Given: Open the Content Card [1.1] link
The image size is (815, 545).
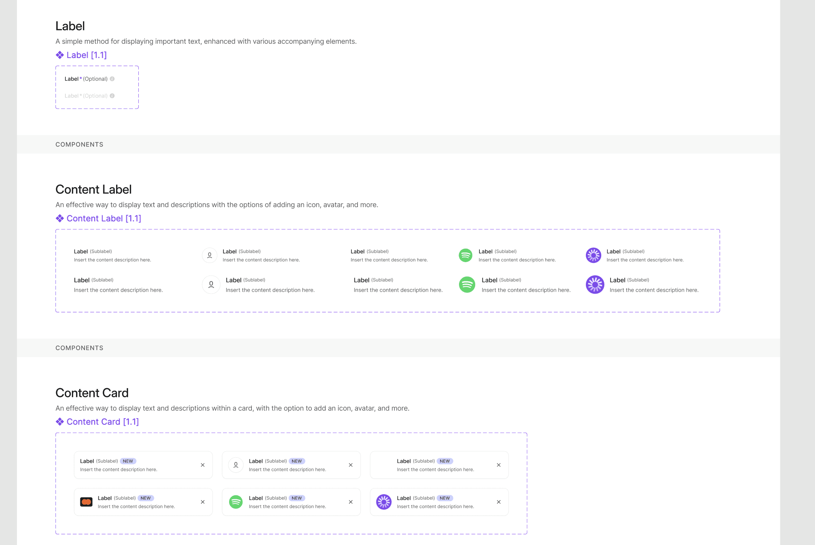Looking at the screenshot, I should pos(103,422).
